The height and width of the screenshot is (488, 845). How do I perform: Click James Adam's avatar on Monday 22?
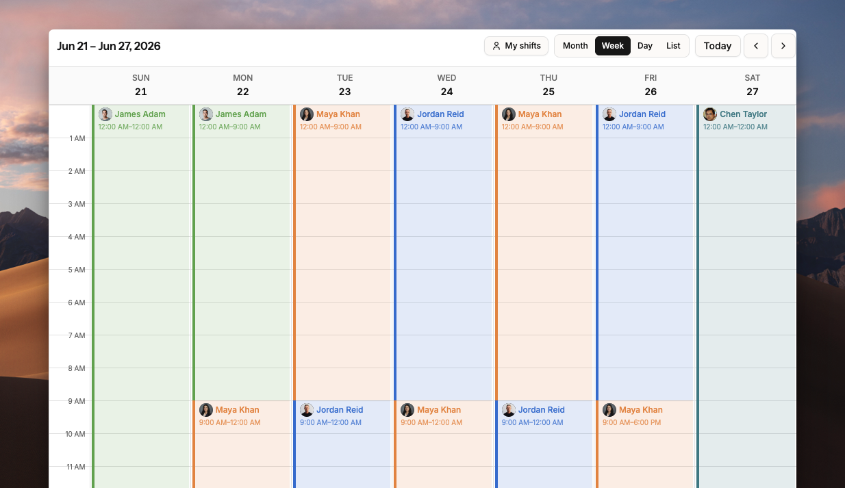(205, 114)
